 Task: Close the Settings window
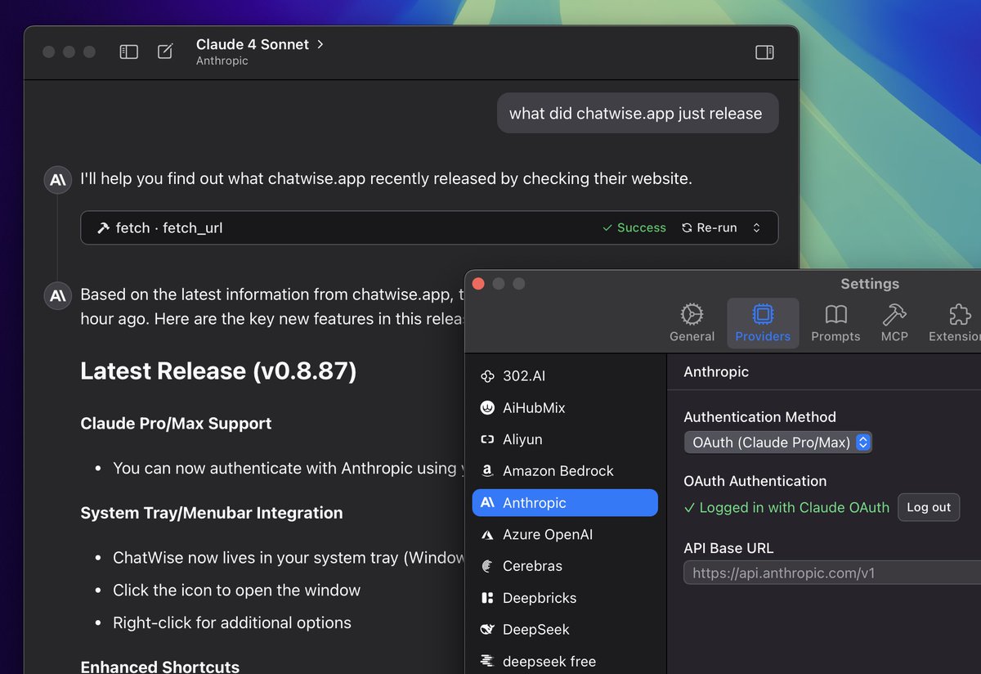click(479, 284)
